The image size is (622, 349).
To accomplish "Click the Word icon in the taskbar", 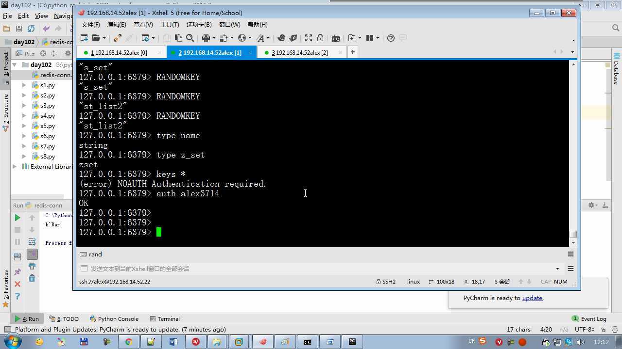I will (173, 342).
